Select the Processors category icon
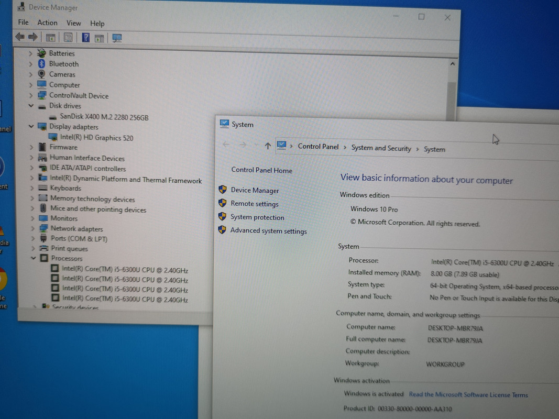Image resolution: width=559 pixels, height=419 pixels. [x=44, y=258]
